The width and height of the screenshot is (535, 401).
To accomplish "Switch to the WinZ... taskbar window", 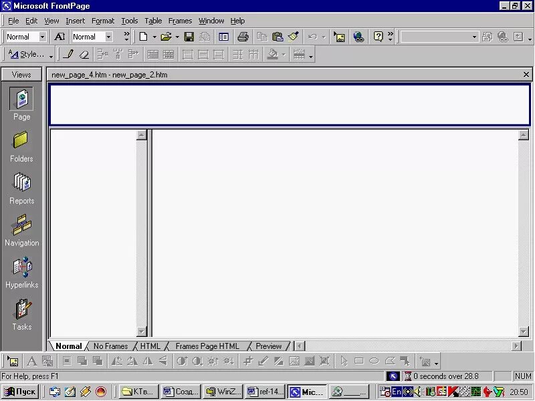I will [x=223, y=392].
